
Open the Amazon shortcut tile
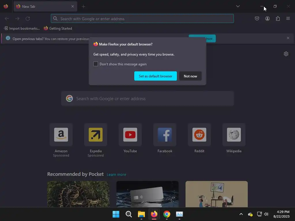pos(61,135)
